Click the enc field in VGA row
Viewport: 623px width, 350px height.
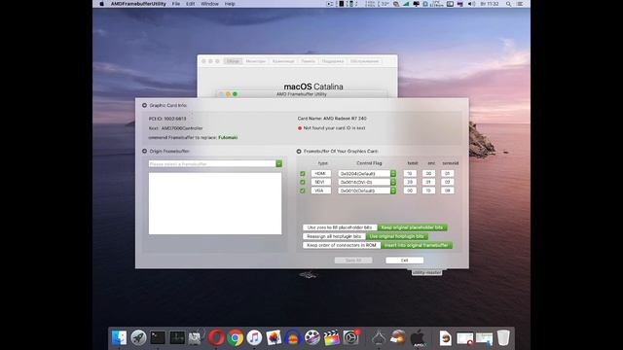pyautogui.click(x=428, y=191)
